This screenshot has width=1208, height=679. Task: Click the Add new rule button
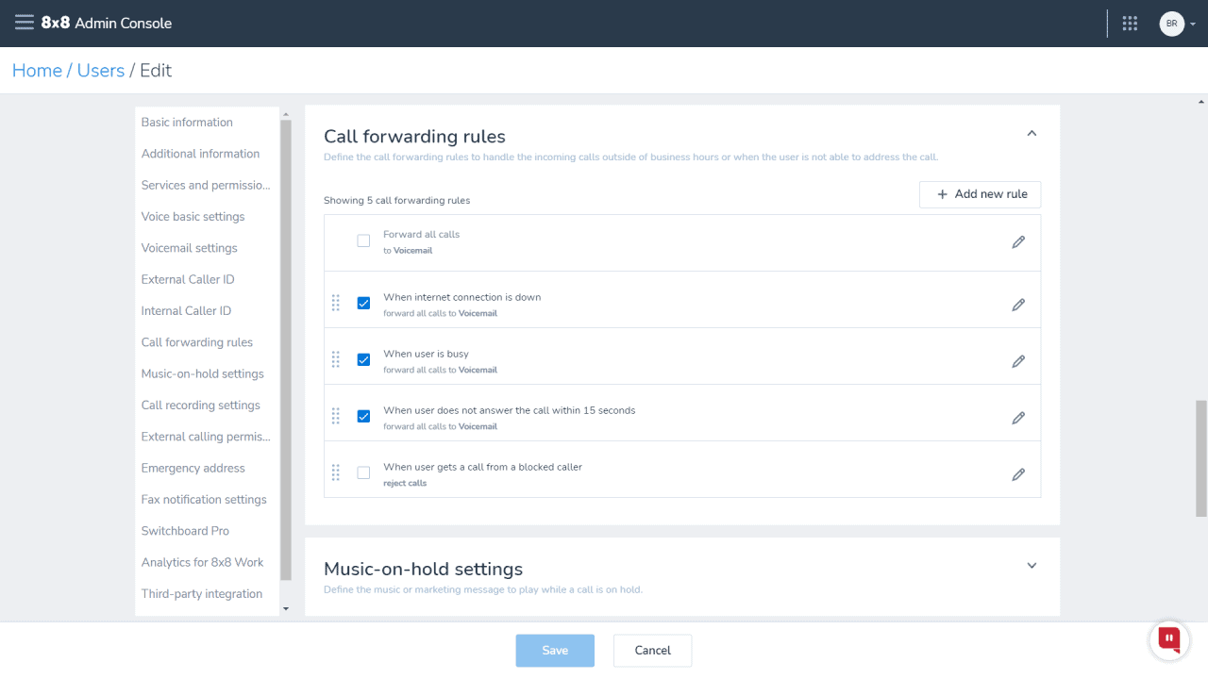pyautogui.click(x=980, y=194)
